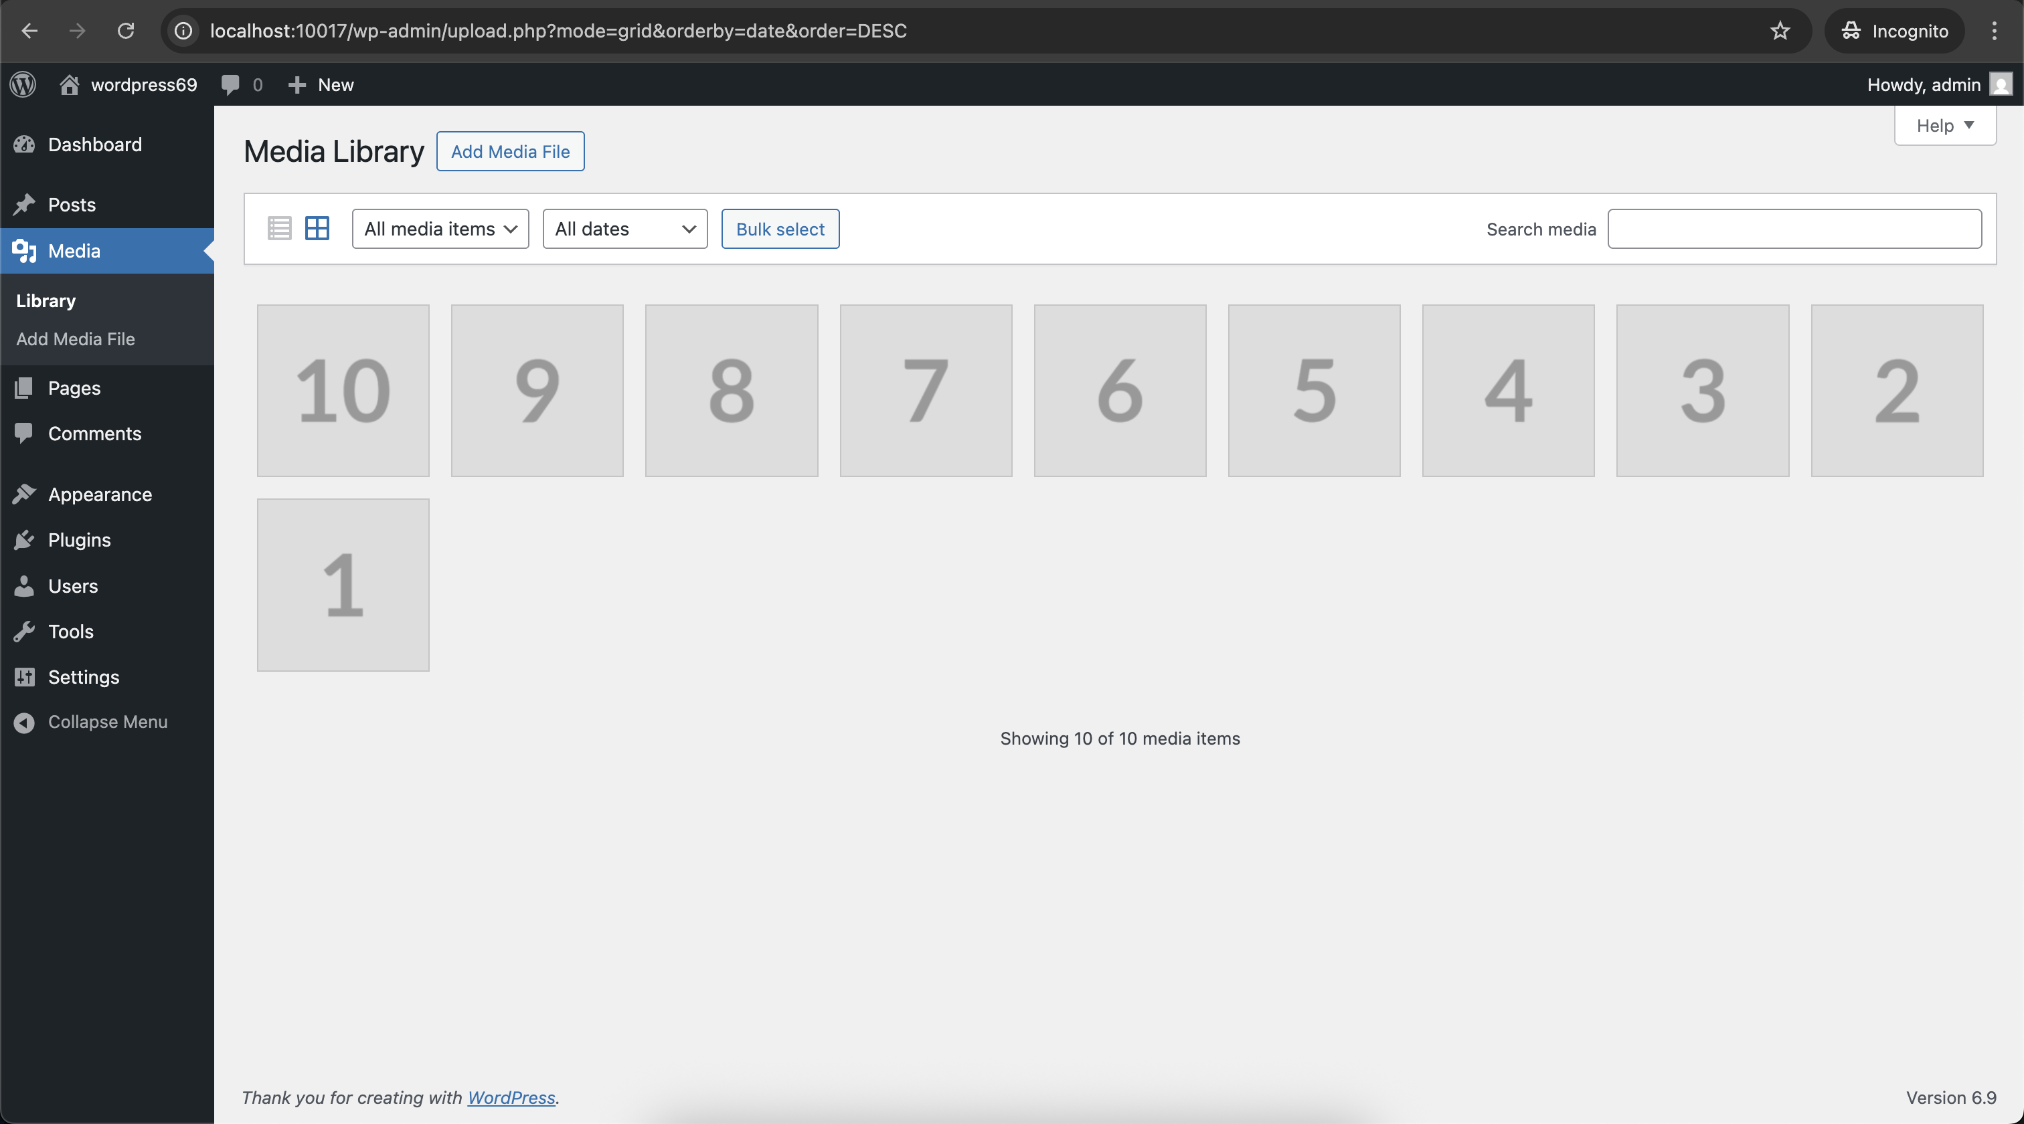This screenshot has width=2024, height=1124.
Task: Go to Plugins in the sidebar
Action: point(78,541)
